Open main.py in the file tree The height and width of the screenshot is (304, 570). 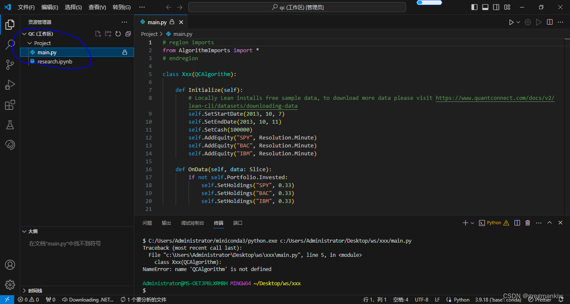[77, 52]
